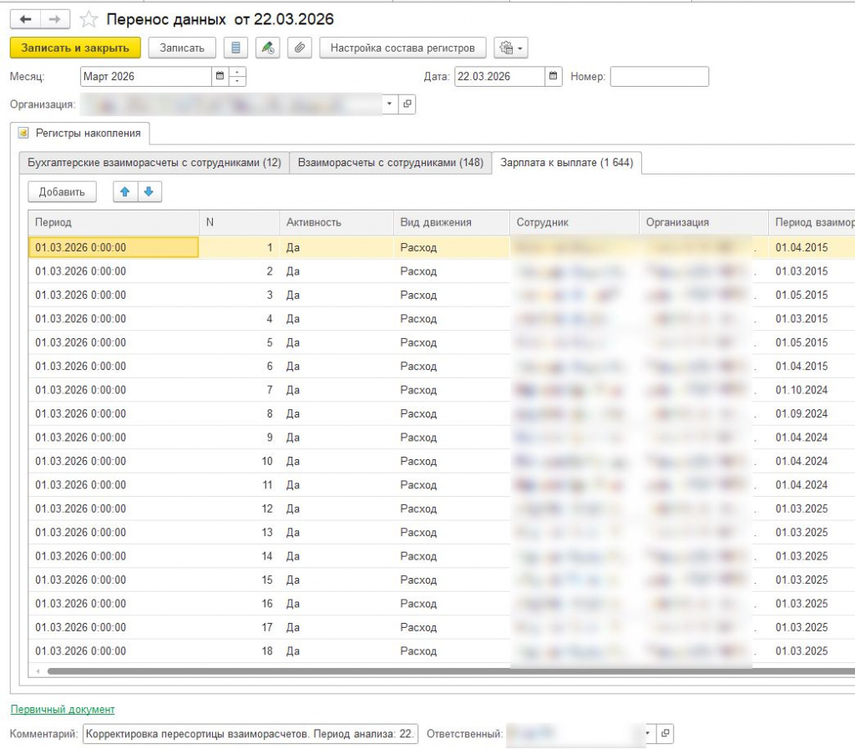Click the Добавить button
855x749 pixels.
[62, 192]
